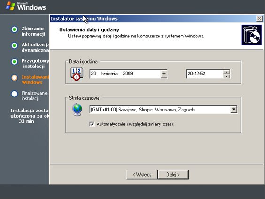Select the year 2009 in date field
This screenshot has width=265, height=199.
pos(128,74)
